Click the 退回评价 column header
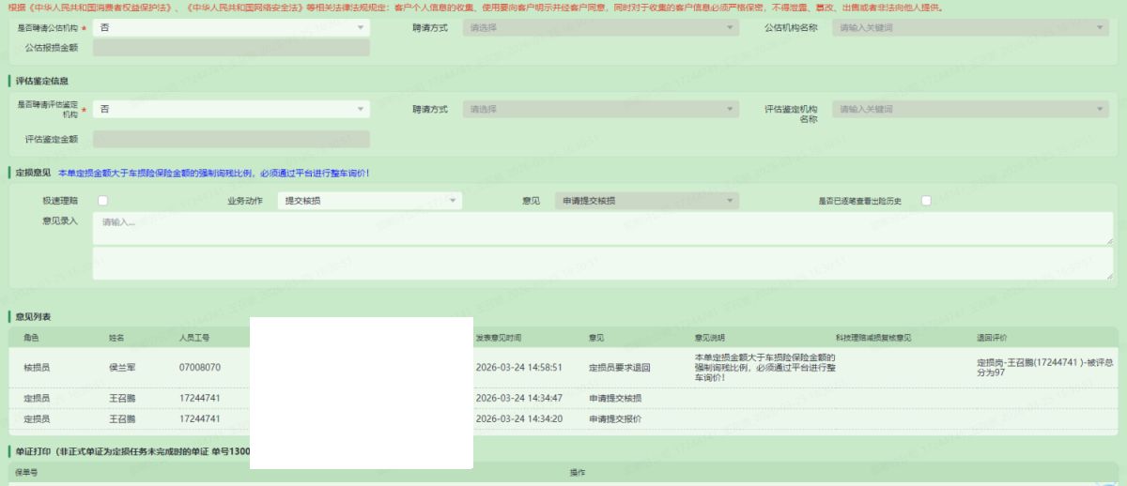Viewport: 1127px width, 486px height. [x=992, y=338]
